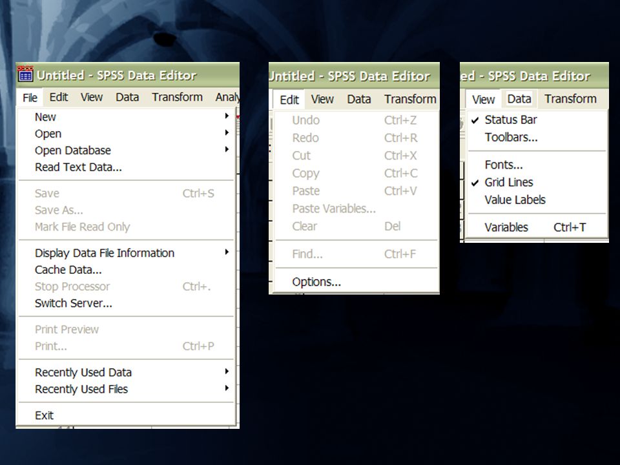Choose Fonts from the View menu
The width and height of the screenshot is (620, 465).
click(x=537, y=165)
